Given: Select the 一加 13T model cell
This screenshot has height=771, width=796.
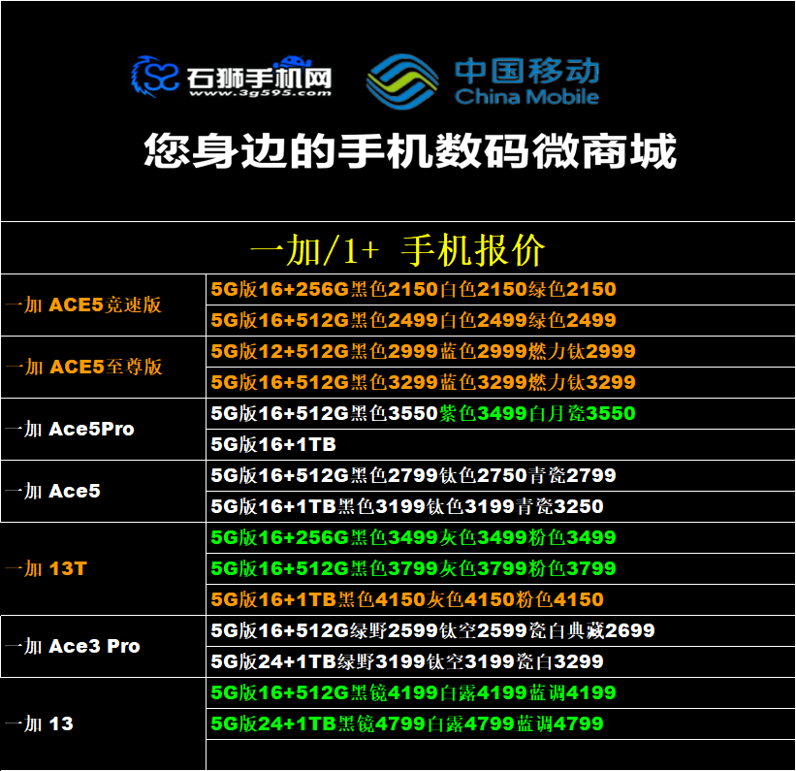Looking at the screenshot, I should click(103, 568).
